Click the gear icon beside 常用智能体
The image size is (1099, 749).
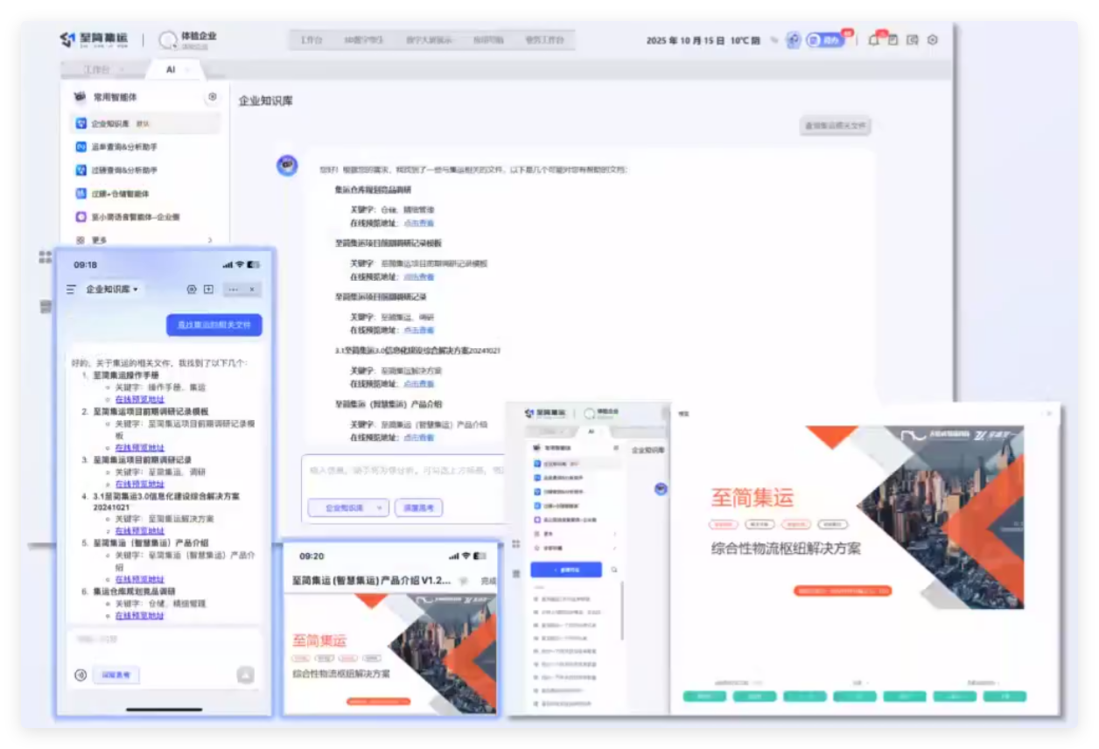click(x=212, y=97)
